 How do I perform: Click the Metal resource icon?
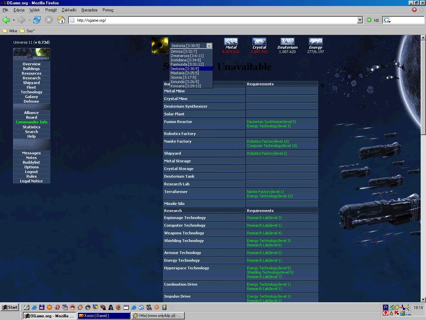tap(231, 41)
